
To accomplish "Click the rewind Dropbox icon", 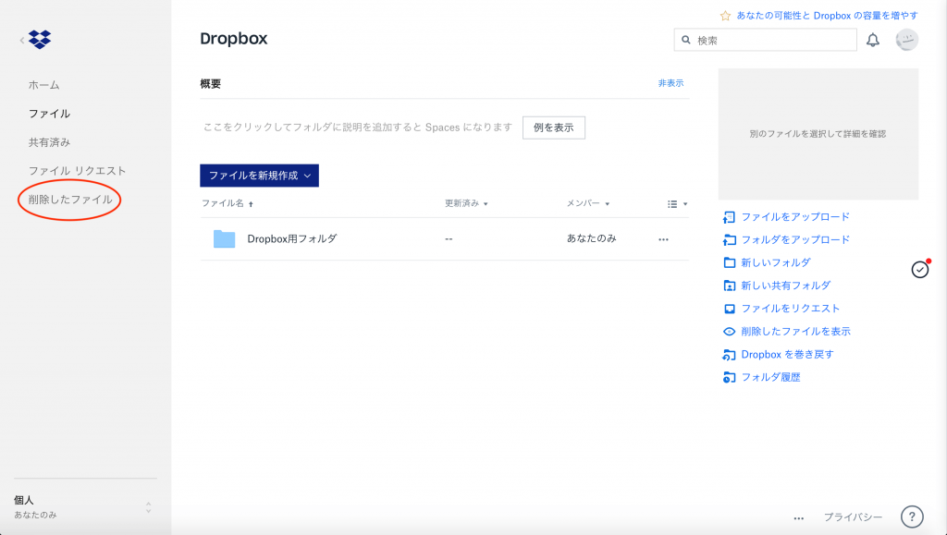I will coord(729,355).
